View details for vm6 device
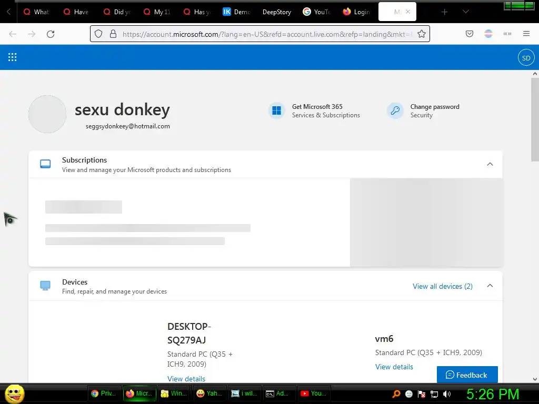The image size is (539, 404). coord(394,367)
